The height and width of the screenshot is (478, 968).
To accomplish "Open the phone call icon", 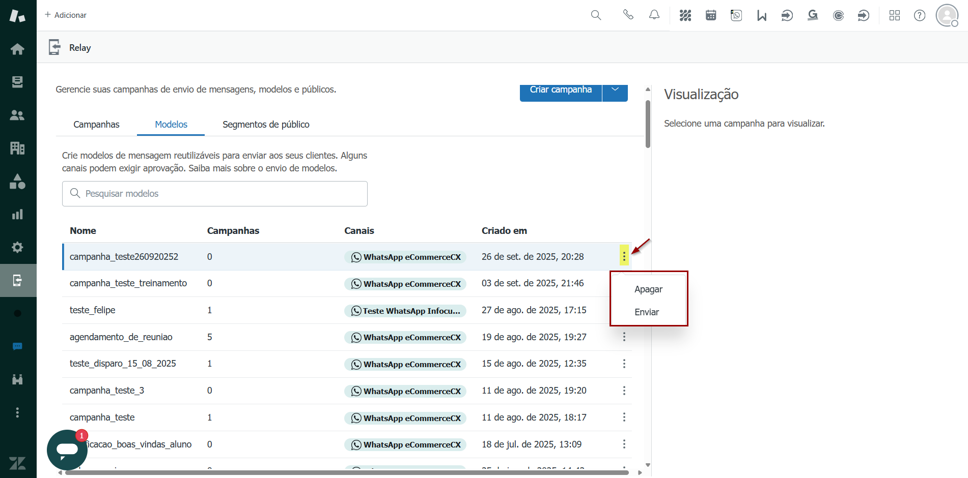I will click(628, 15).
